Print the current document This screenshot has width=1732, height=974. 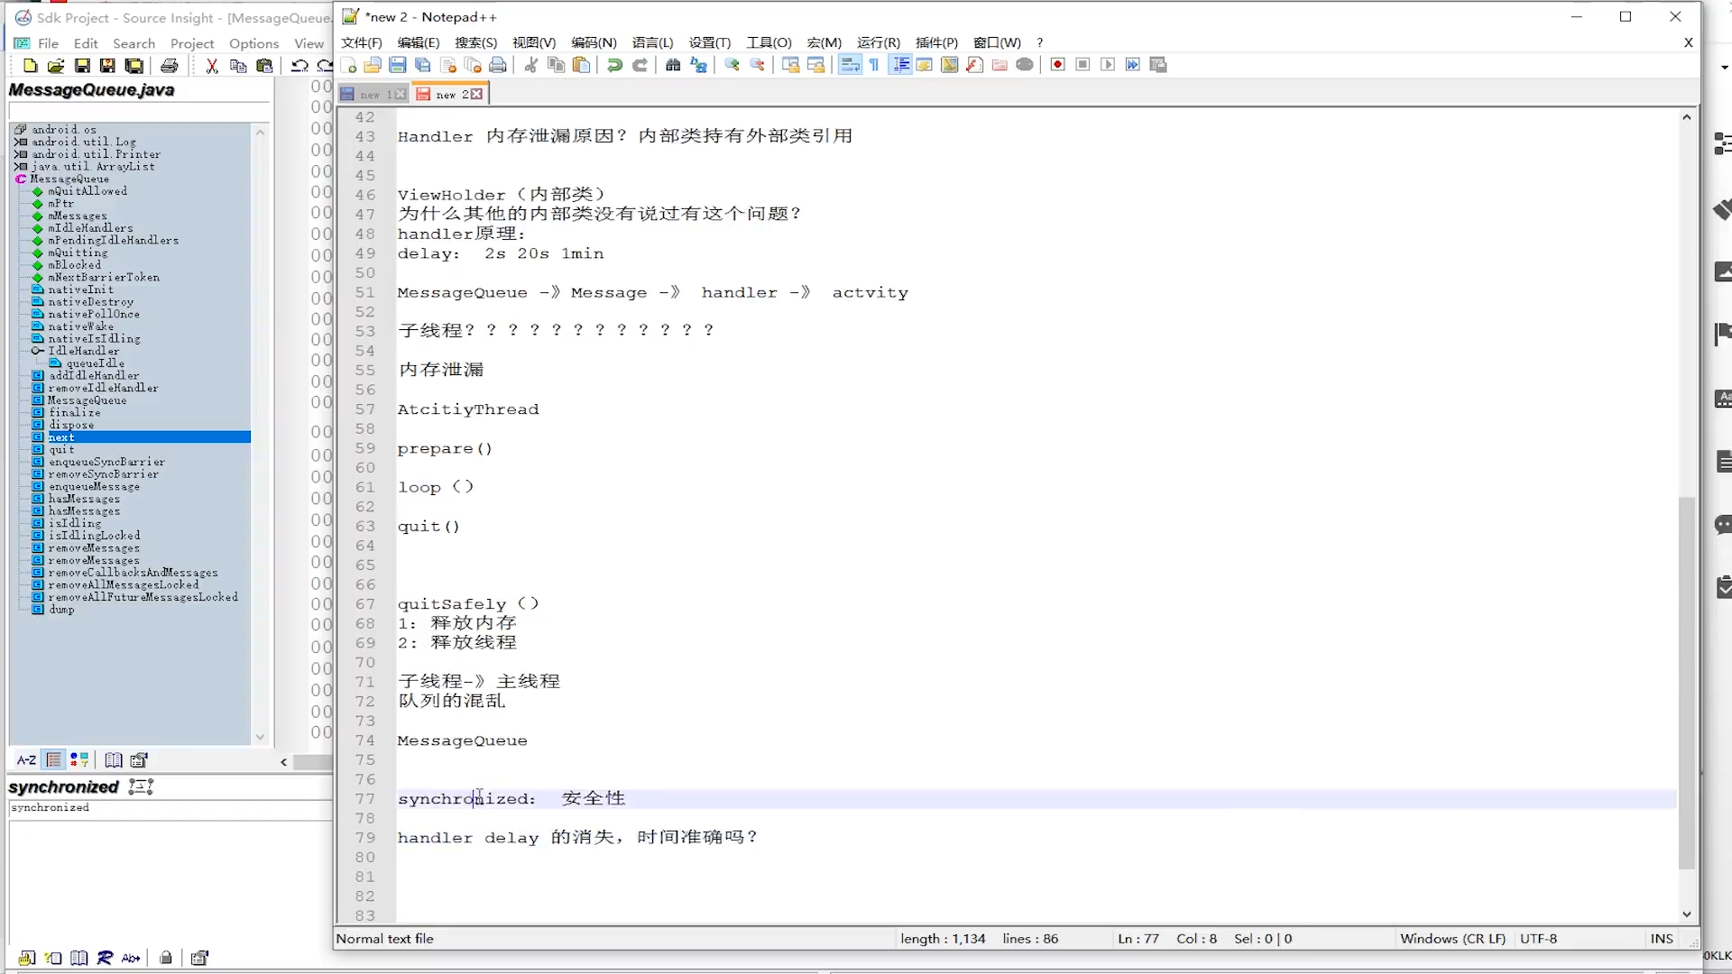(498, 64)
